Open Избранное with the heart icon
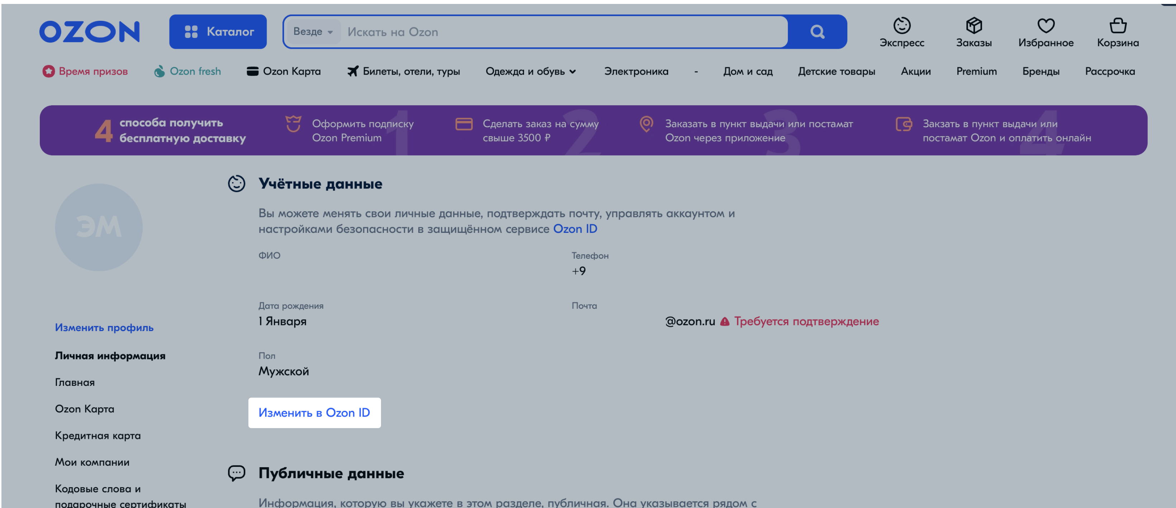Screen dimensions: 1176x508 1046,27
